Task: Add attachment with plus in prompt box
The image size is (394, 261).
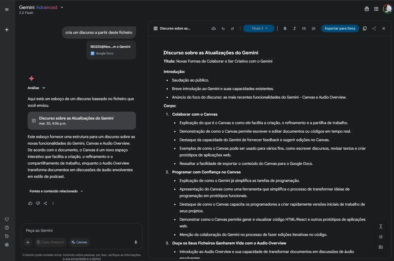Action: tap(28, 242)
